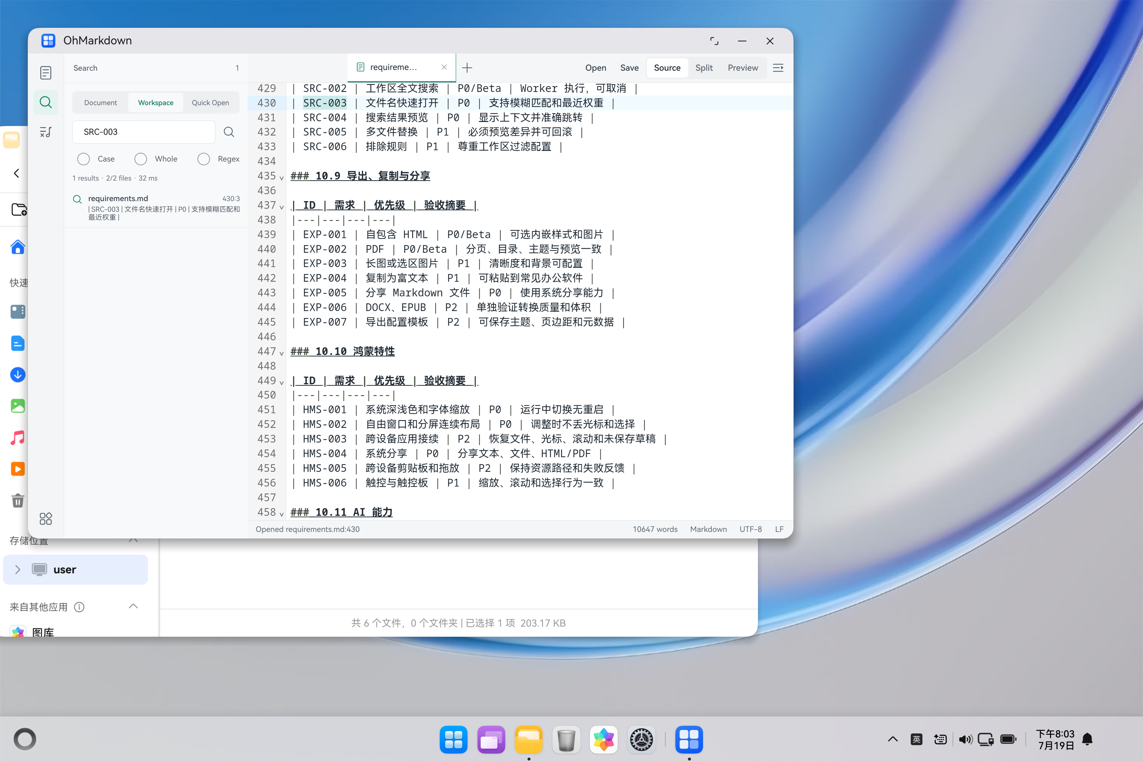Go back using file manager back arrow
The height and width of the screenshot is (762, 1143).
pyautogui.click(x=16, y=174)
